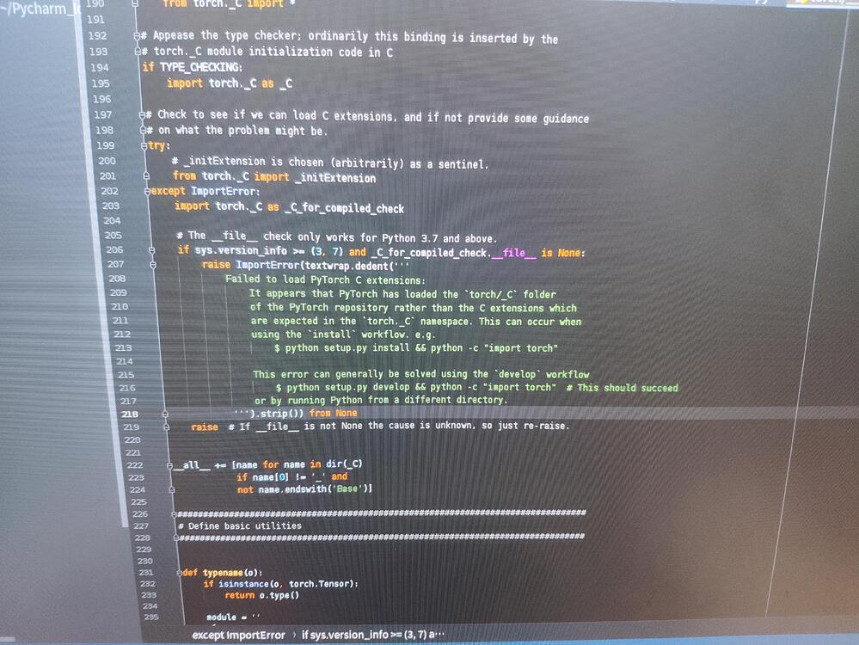Open 'except ImportError' breadcrumb
The image size is (859, 645).
(238, 635)
